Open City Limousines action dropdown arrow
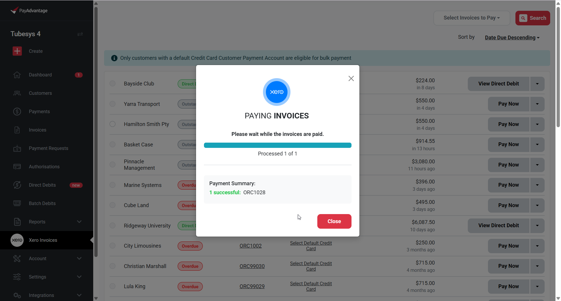This screenshot has height=301, width=561. pos(537,246)
